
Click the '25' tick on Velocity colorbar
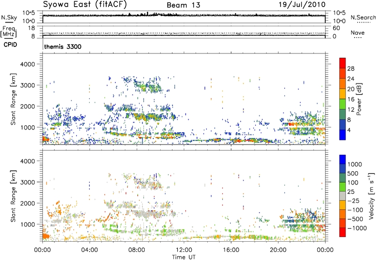click(351, 191)
